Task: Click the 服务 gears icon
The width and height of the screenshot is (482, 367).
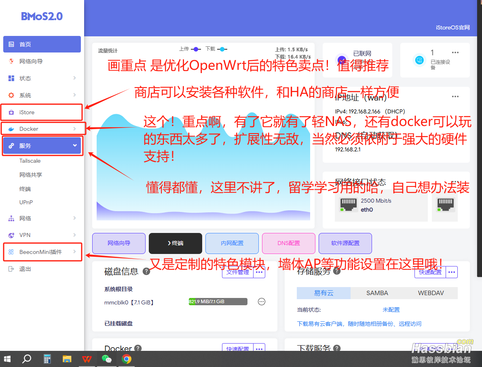Action: pos(11,146)
